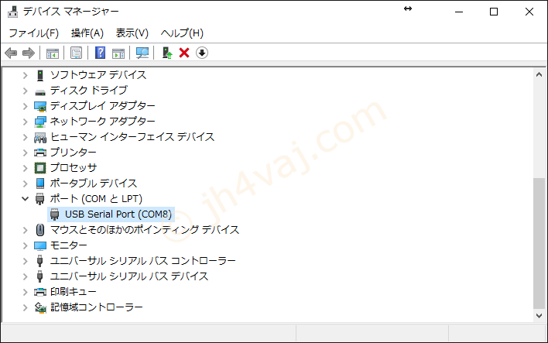Click the Forward arrow toolbar icon
Viewport: 548px width, 343px height.
pos(29,53)
